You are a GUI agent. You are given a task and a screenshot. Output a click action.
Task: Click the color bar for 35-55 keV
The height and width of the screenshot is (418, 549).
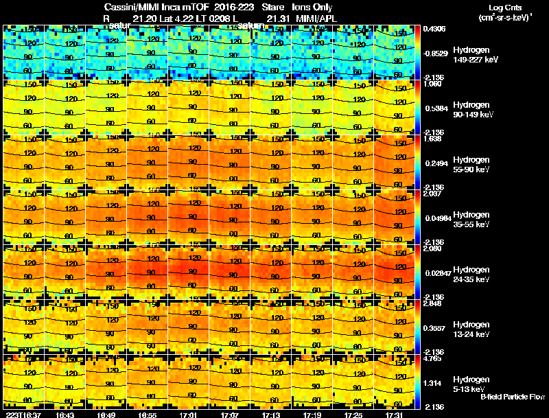418,217
